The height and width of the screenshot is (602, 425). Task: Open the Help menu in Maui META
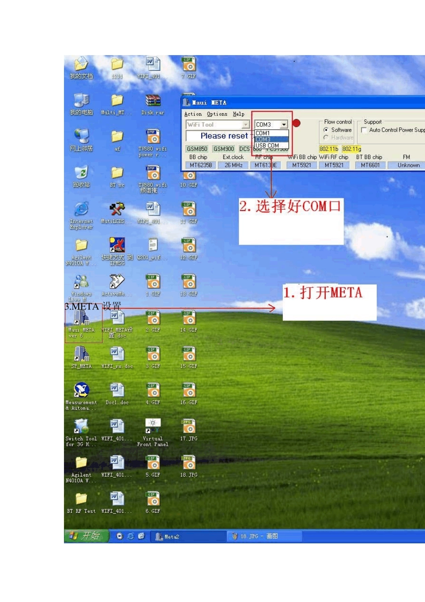(238, 114)
